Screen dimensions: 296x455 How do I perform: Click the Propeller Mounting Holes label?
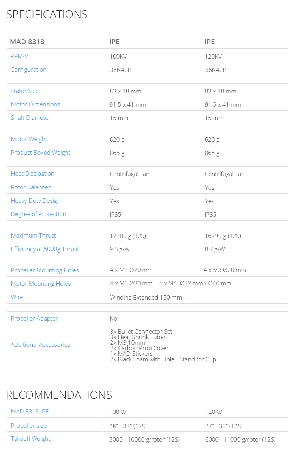45,270
